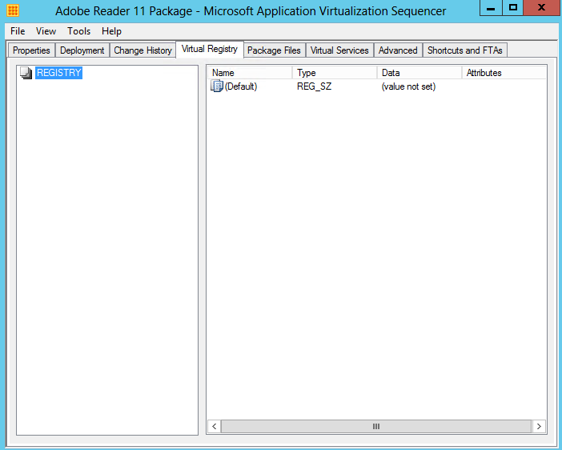Select the REGISTRY tree node

coord(58,73)
